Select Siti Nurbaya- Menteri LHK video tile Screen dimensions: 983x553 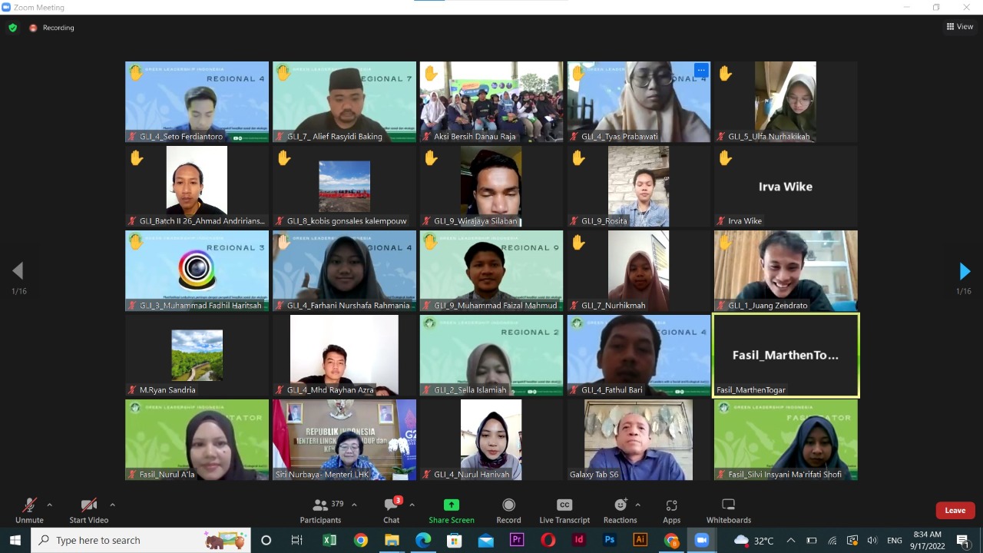tap(344, 439)
